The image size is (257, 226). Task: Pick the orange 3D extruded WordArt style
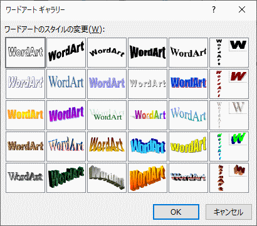pyautogui.click(x=147, y=178)
